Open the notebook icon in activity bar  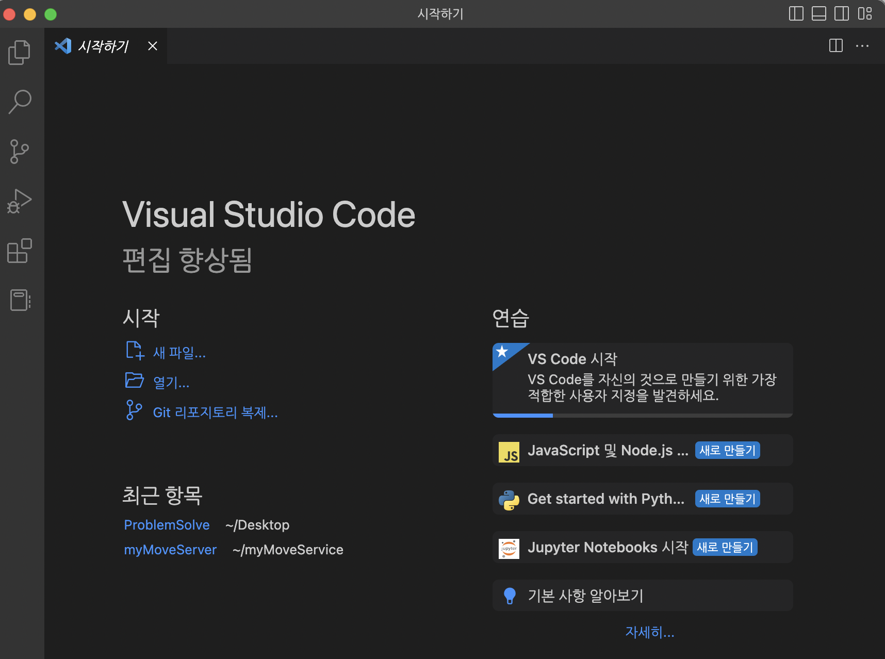click(x=20, y=300)
